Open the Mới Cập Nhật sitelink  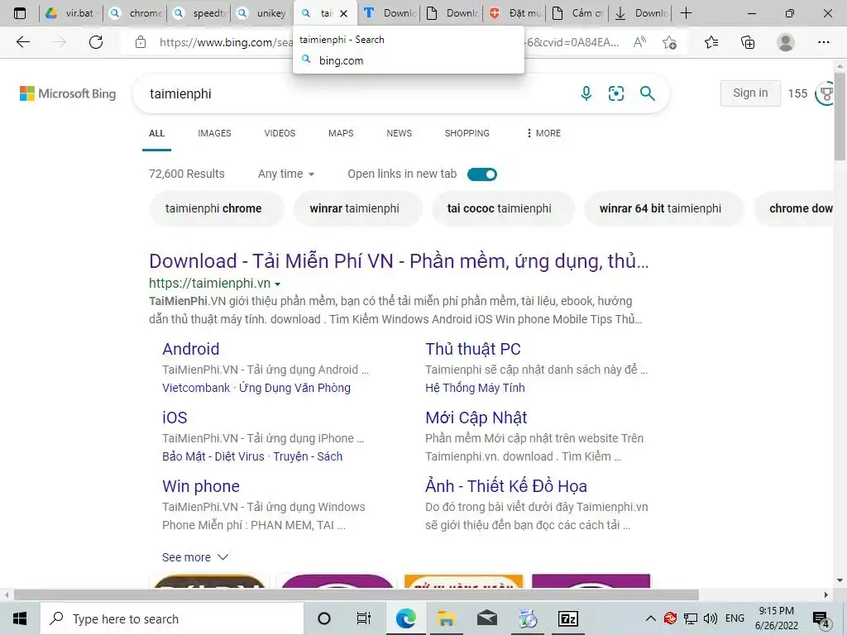(476, 418)
